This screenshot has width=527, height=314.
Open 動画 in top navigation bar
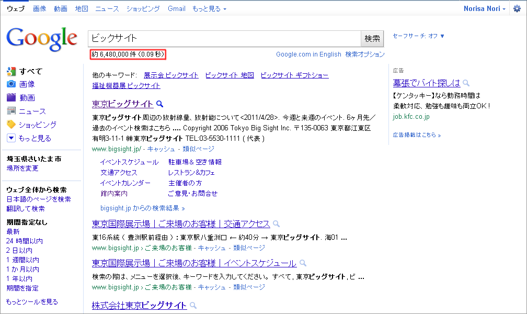click(61, 9)
